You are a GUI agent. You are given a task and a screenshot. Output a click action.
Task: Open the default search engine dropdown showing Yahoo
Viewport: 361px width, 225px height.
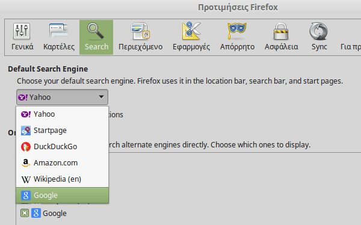pyautogui.click(x=62, y=97)
